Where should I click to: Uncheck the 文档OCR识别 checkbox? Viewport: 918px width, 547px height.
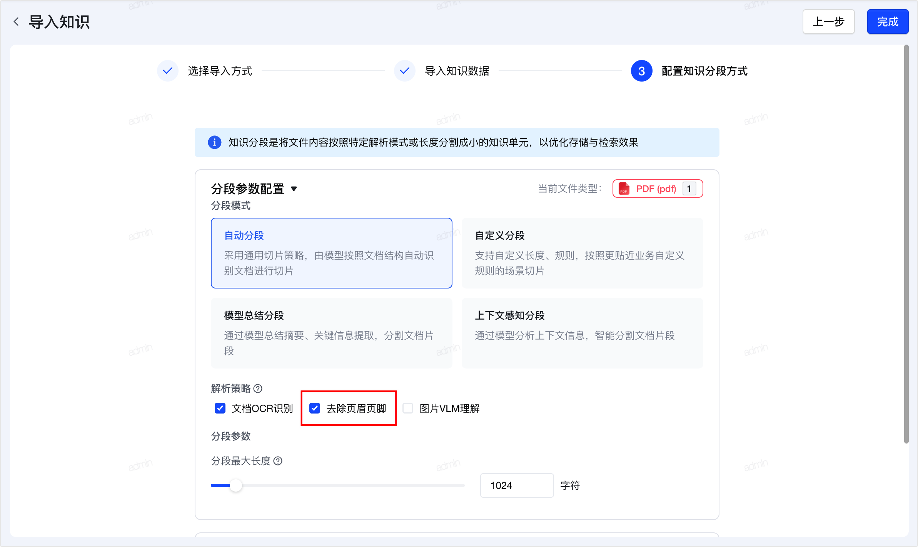coord(220,408)
